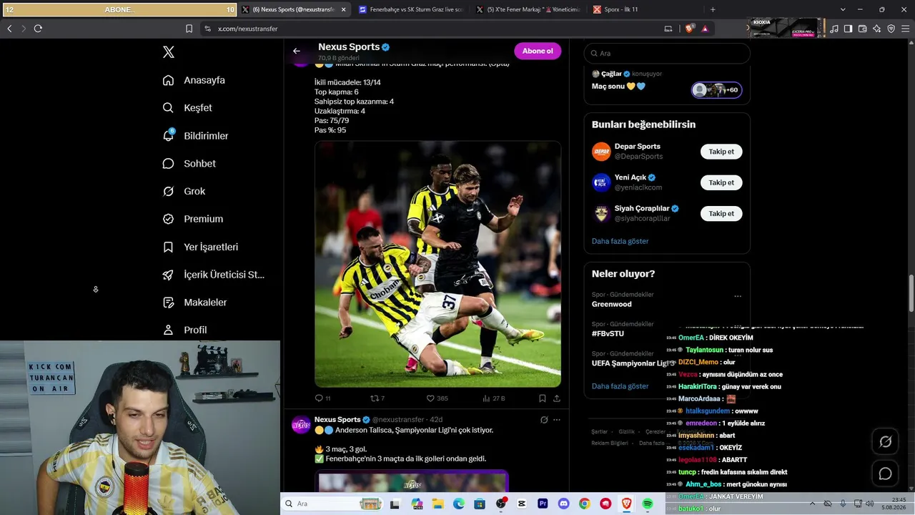Open the Skriniar match photo
915x515 pixels.
(x=437, y=264)
